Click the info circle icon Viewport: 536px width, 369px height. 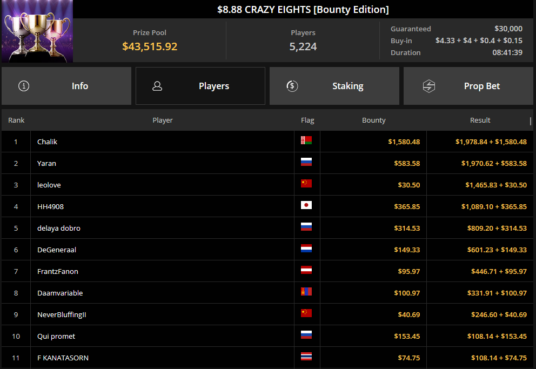(x=24, y=86)
